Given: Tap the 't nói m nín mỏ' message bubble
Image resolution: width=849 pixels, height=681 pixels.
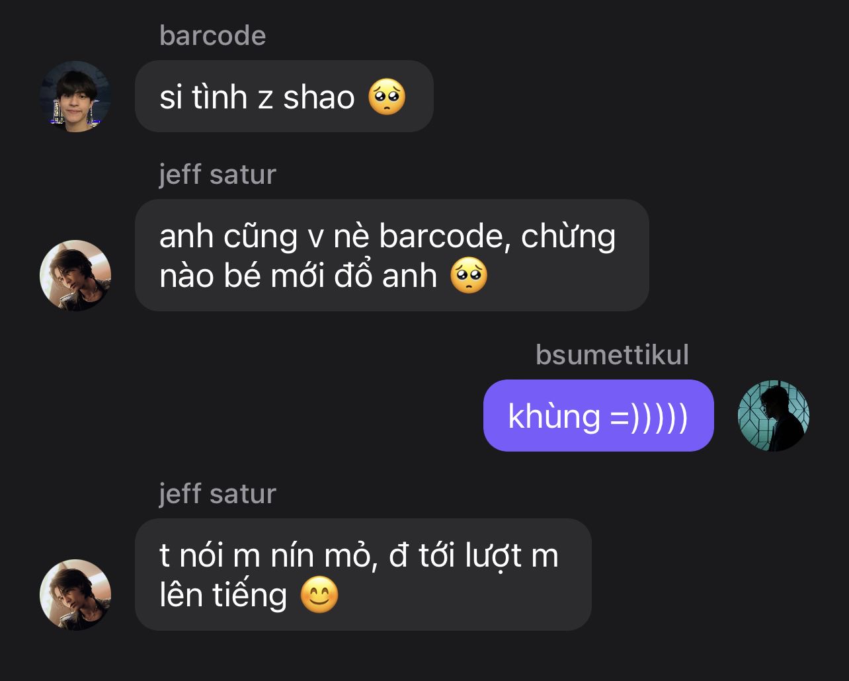Looking at the screenshot, I should (363, 575).
